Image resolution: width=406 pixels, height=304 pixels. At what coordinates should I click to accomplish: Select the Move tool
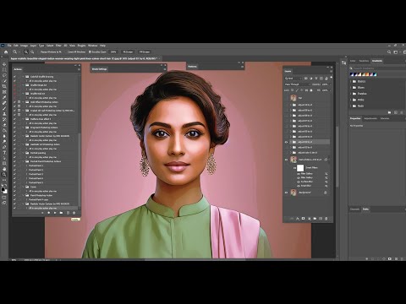[4, 64]
